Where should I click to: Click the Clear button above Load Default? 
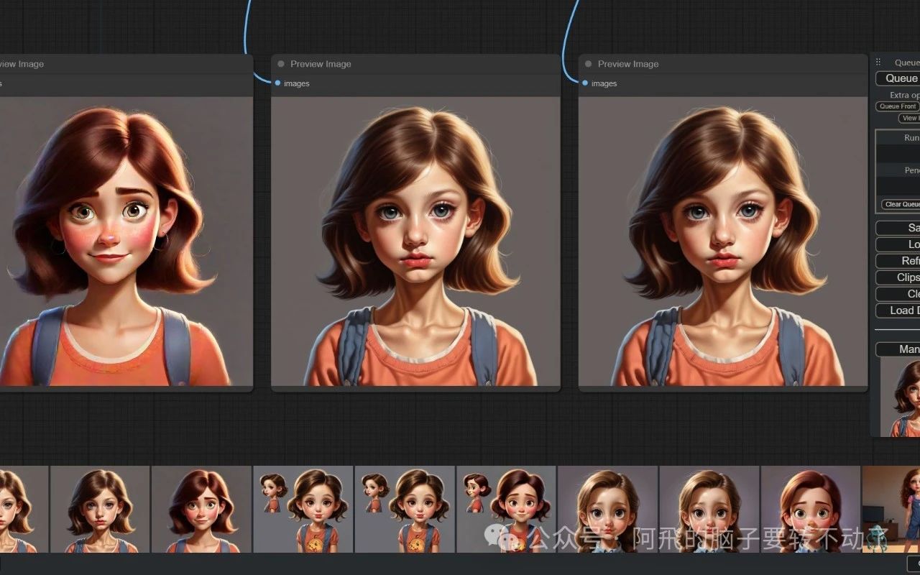[x=898, y=294]
